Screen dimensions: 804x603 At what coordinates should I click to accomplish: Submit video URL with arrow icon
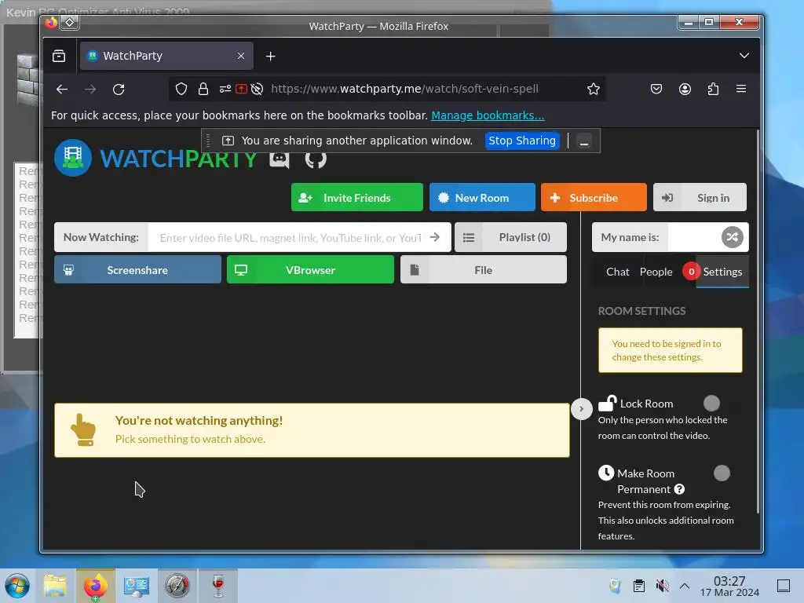click(x=435, y=237)
